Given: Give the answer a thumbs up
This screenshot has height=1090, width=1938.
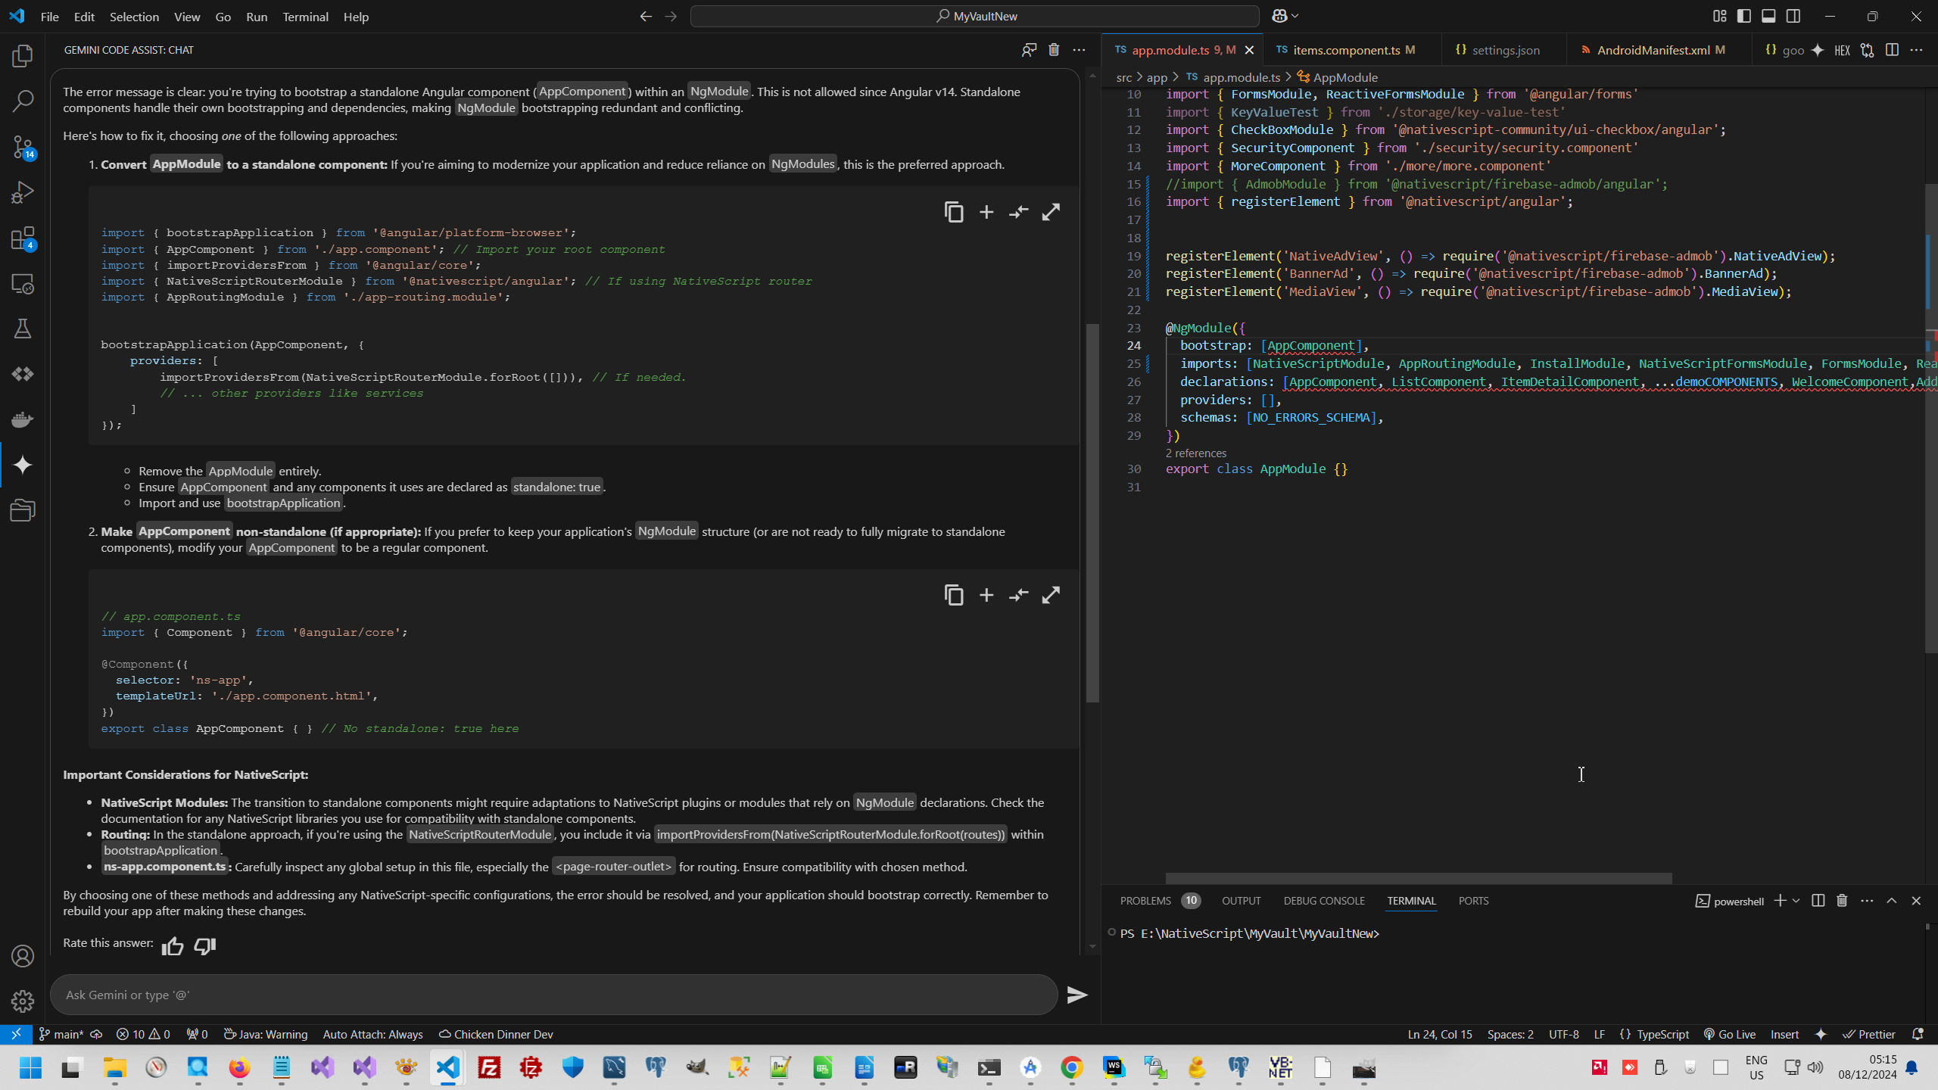Looking at the screenshot, I should [x=173, y=946].
